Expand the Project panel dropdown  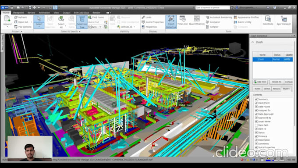pos(21,31)
